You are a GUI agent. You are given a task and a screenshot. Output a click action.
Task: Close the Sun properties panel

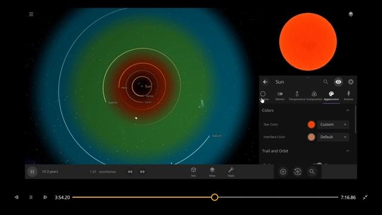(x=351, y=82)
